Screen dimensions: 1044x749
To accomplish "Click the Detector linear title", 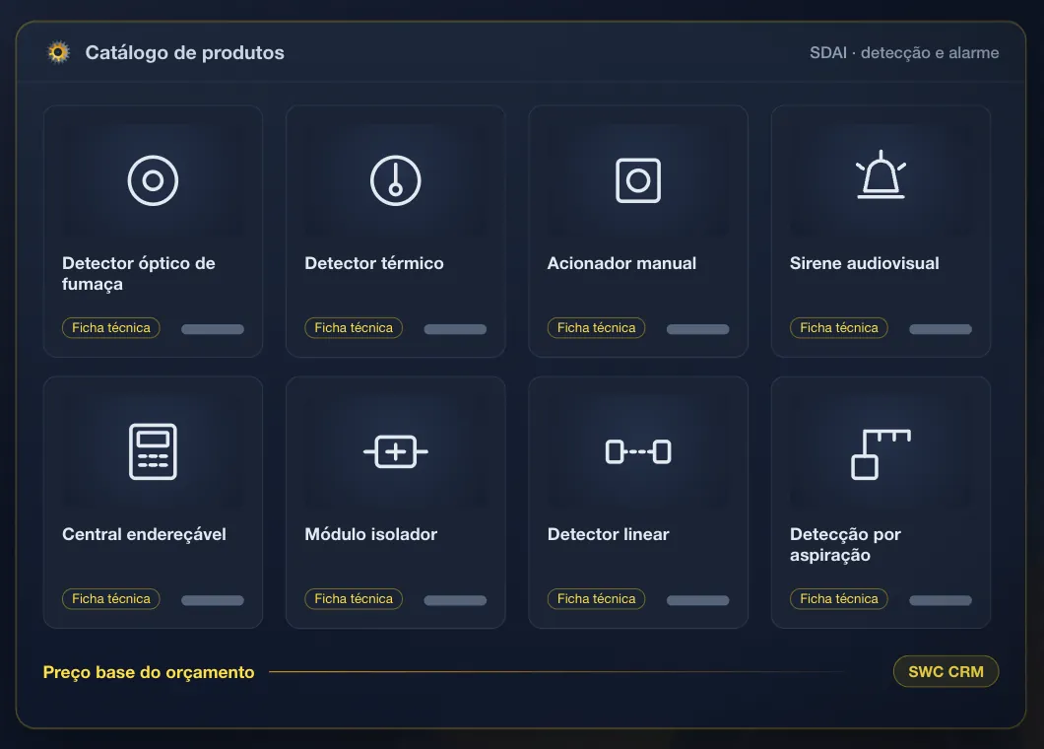I will point(608,534).
